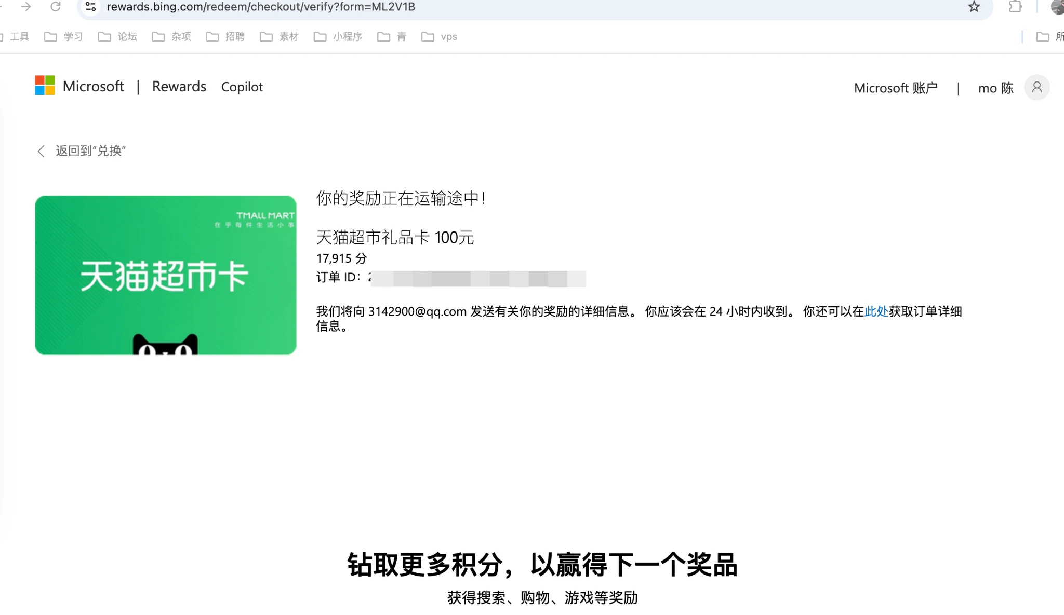Viewport: 1064px width, 615px height.
Task: Click the Microsoft logo
Action: coord(45,86)
